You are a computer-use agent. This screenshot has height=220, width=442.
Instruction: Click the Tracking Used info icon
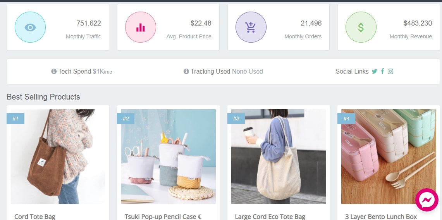(x=186, y=72)
